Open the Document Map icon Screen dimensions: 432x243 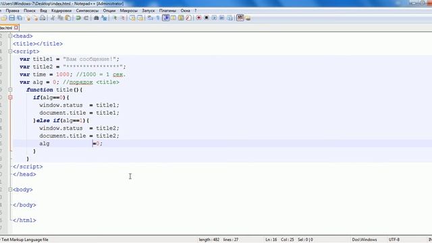coord(181,18)
